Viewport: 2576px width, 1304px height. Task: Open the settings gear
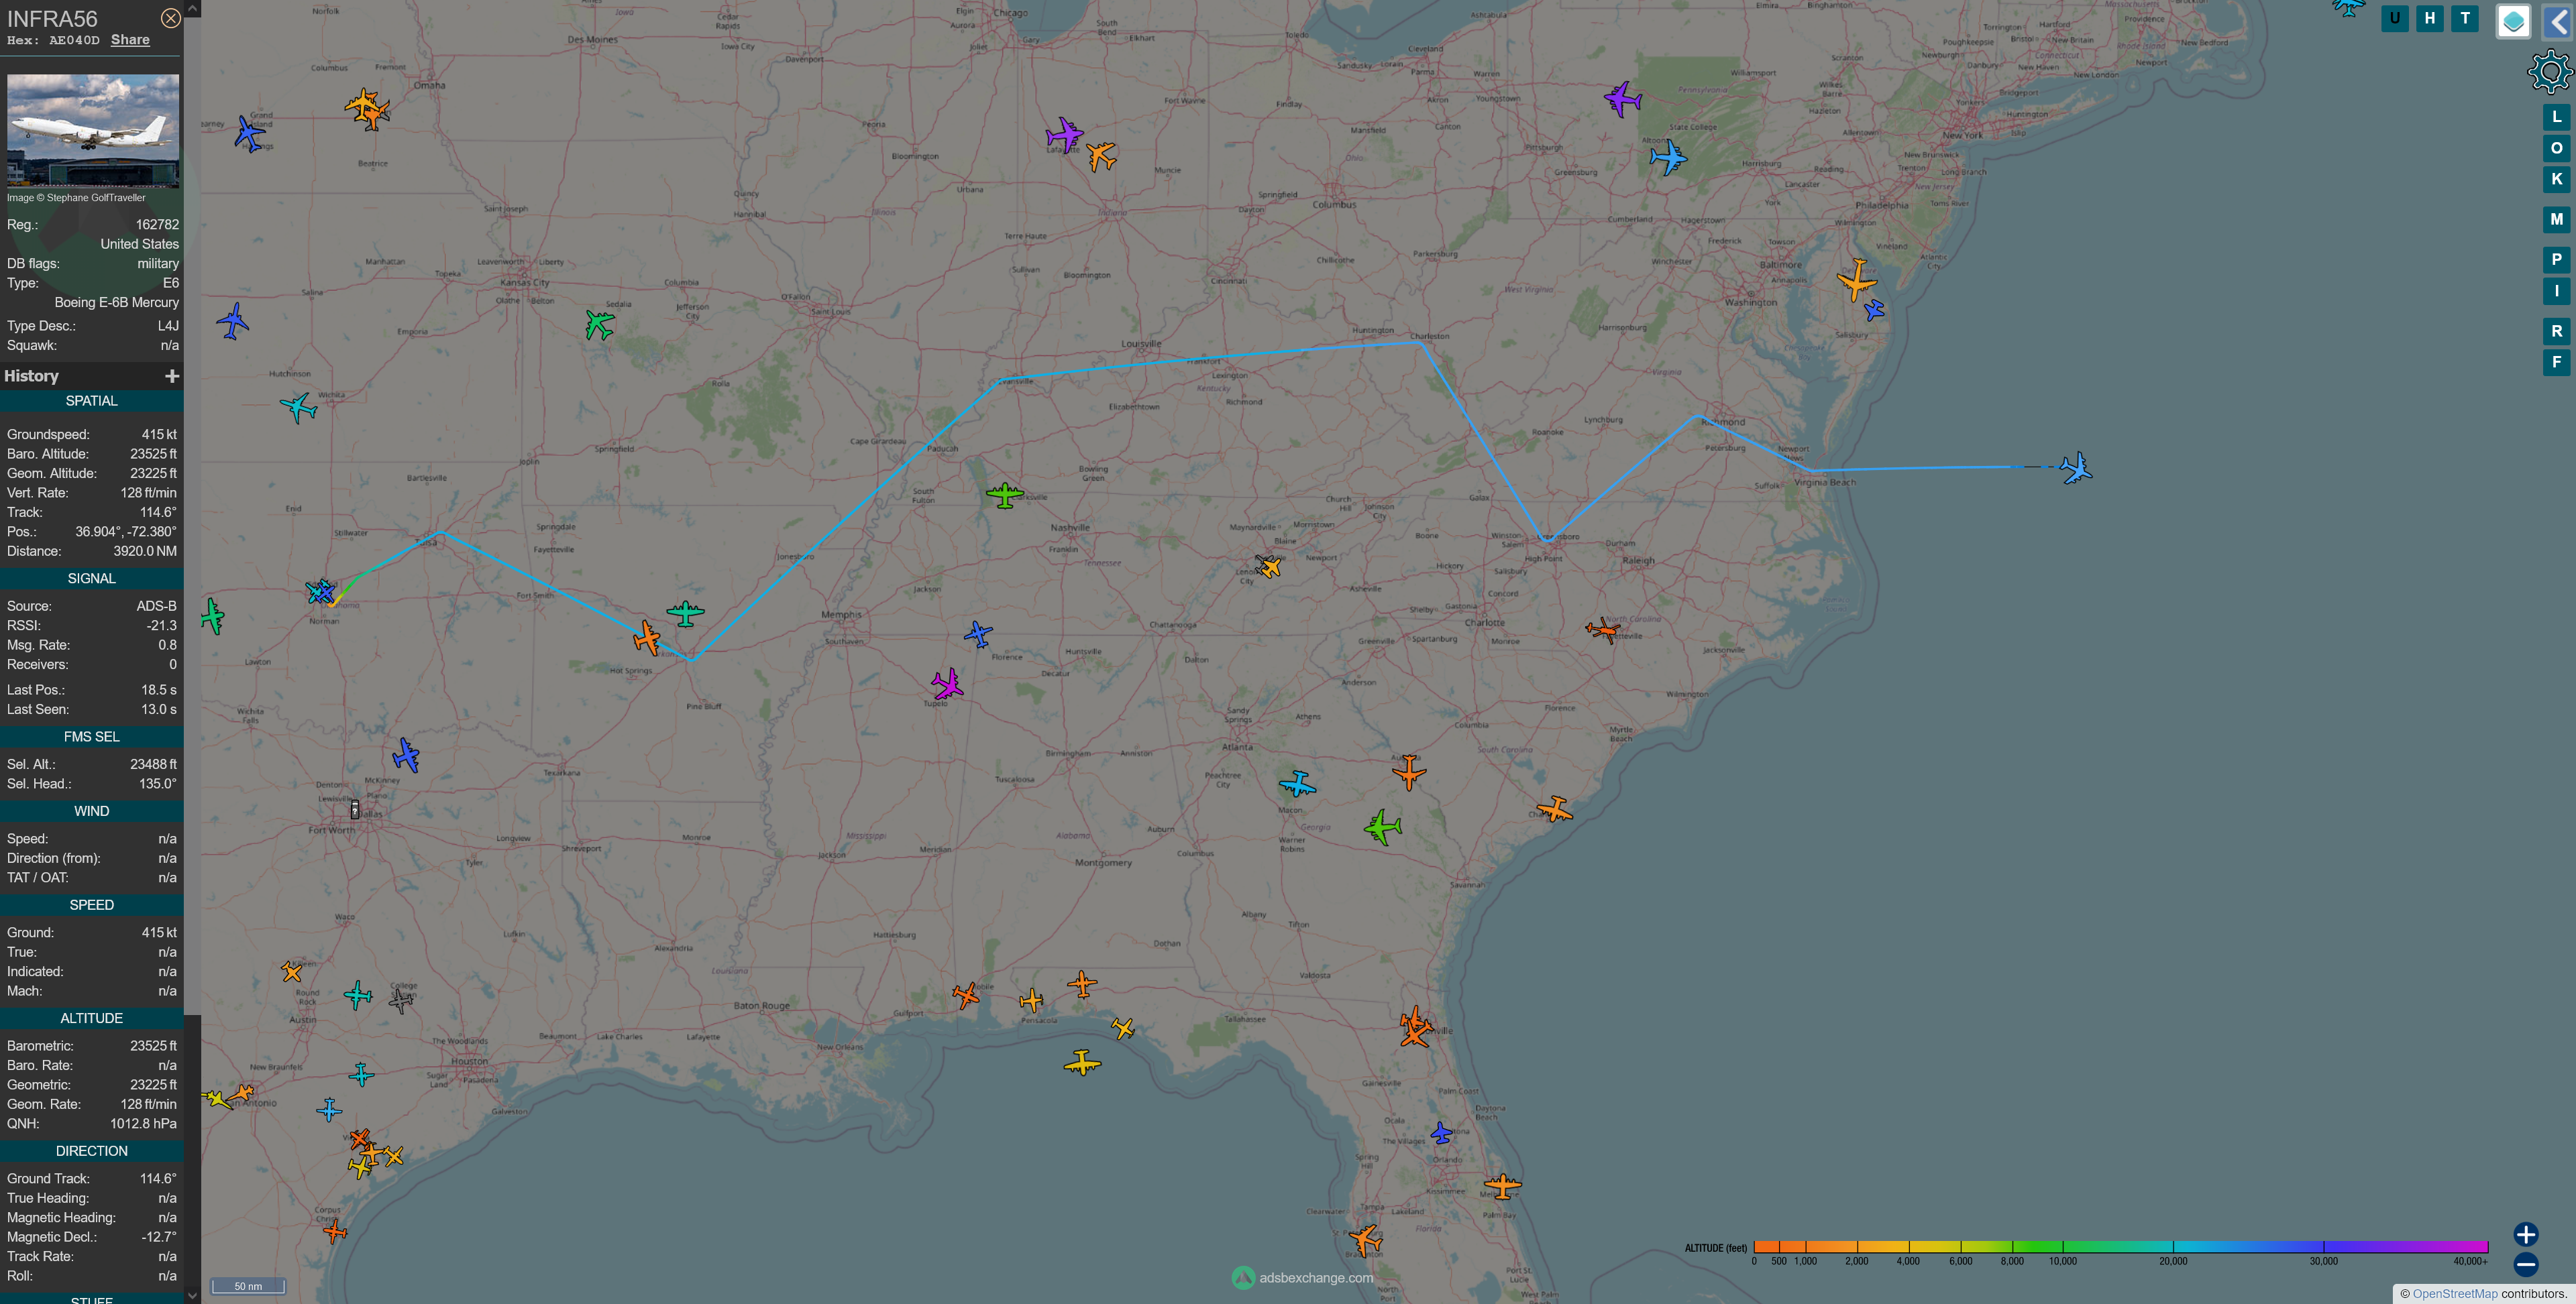[2550, 72]
